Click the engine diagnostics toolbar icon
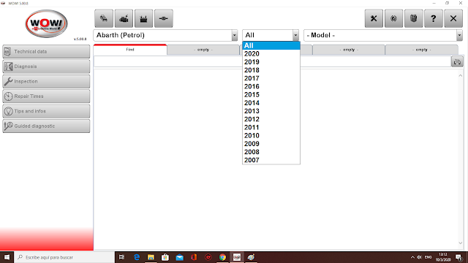Image resolution: width=468 pixels, height=263 pixels. point(124,18)
